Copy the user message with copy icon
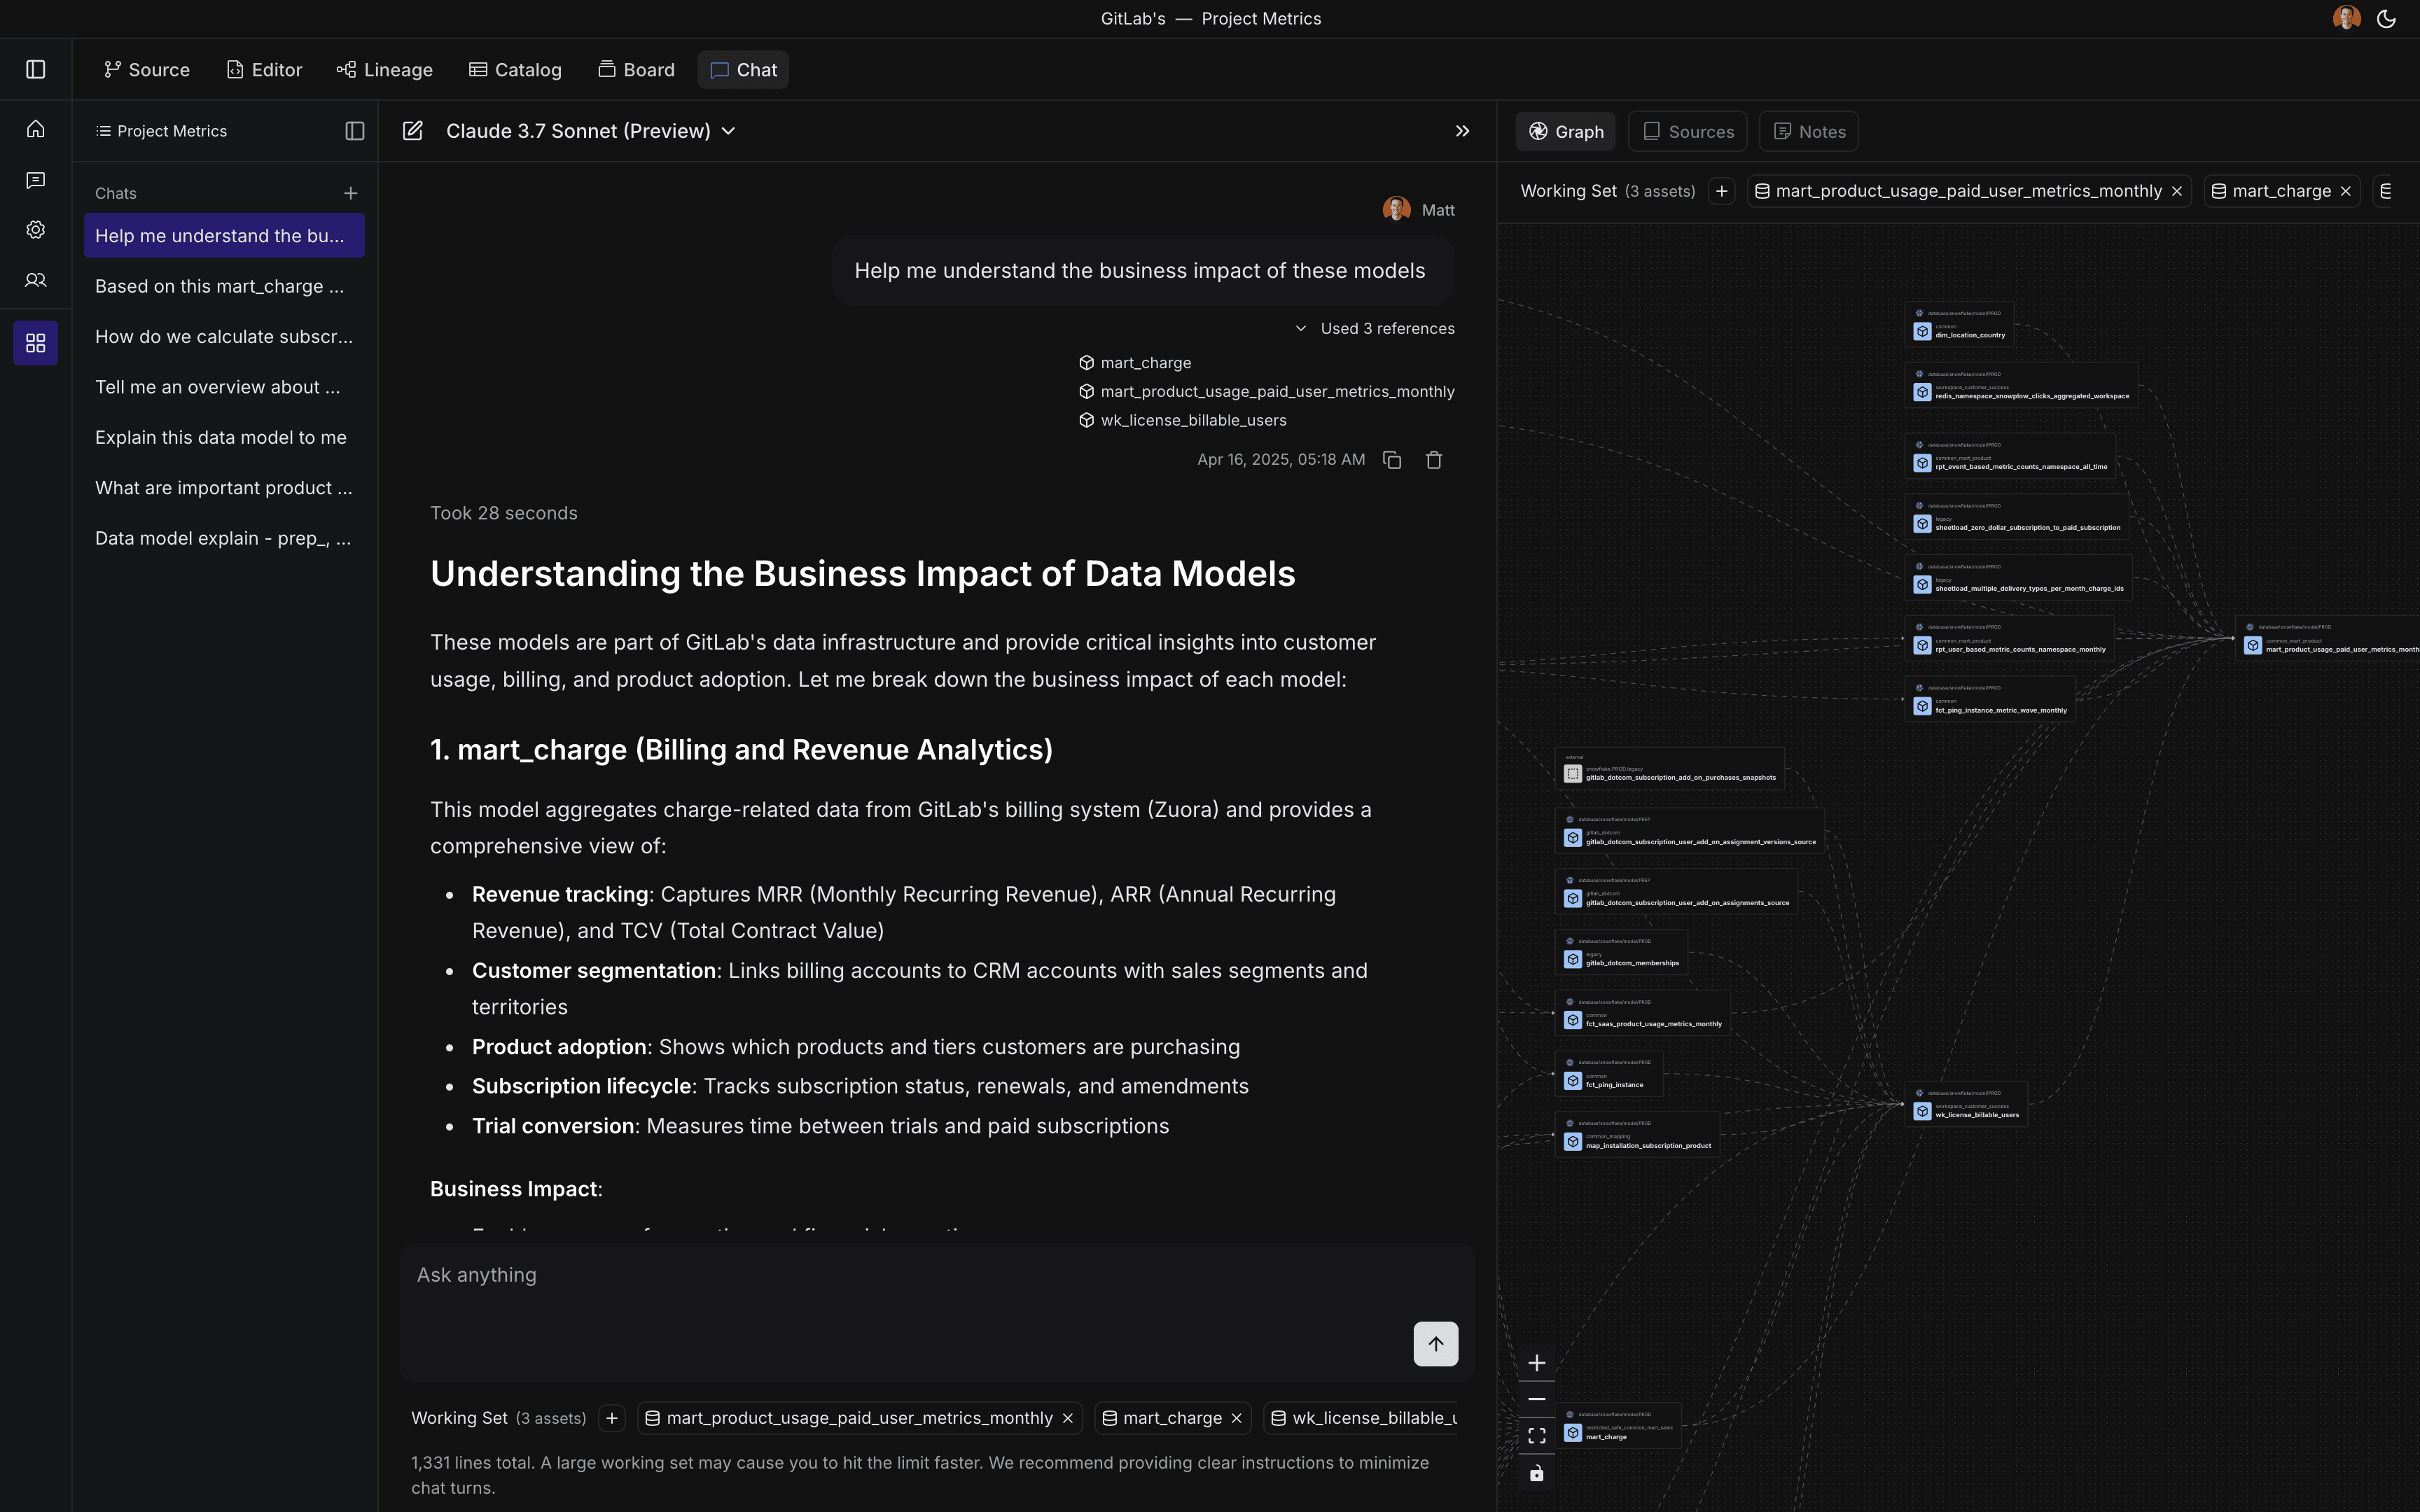 [x=1392, y=460]
